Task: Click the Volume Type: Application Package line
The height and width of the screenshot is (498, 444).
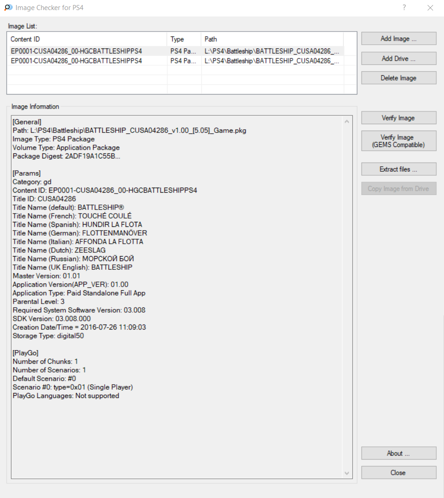Action: click(66, 148)
